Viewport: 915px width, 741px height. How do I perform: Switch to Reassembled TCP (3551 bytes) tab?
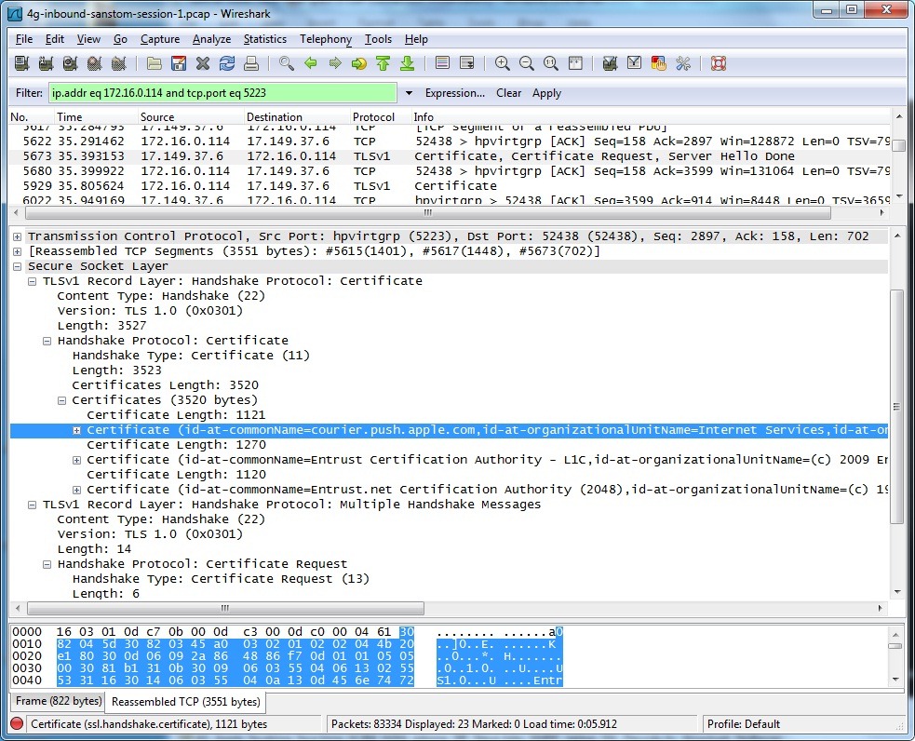point(185,701)
